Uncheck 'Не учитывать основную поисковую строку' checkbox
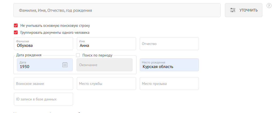The image size is (276, 113). (x=16, y=26)
